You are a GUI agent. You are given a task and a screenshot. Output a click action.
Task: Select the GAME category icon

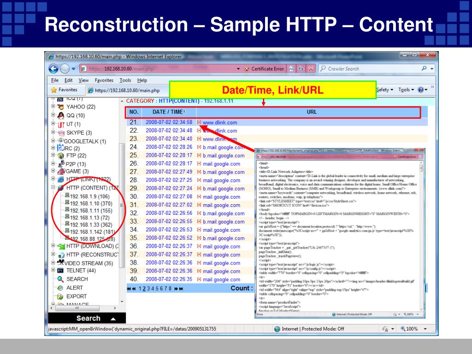coord(61,171)
